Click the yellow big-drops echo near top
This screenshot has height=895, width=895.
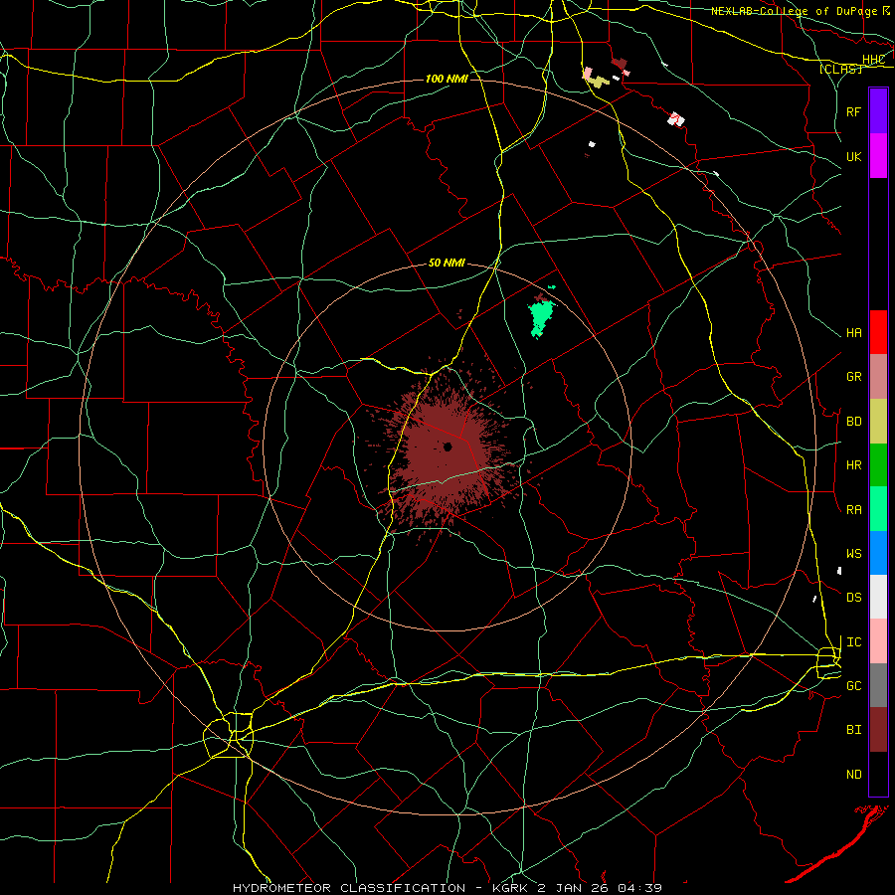point(599,83)
